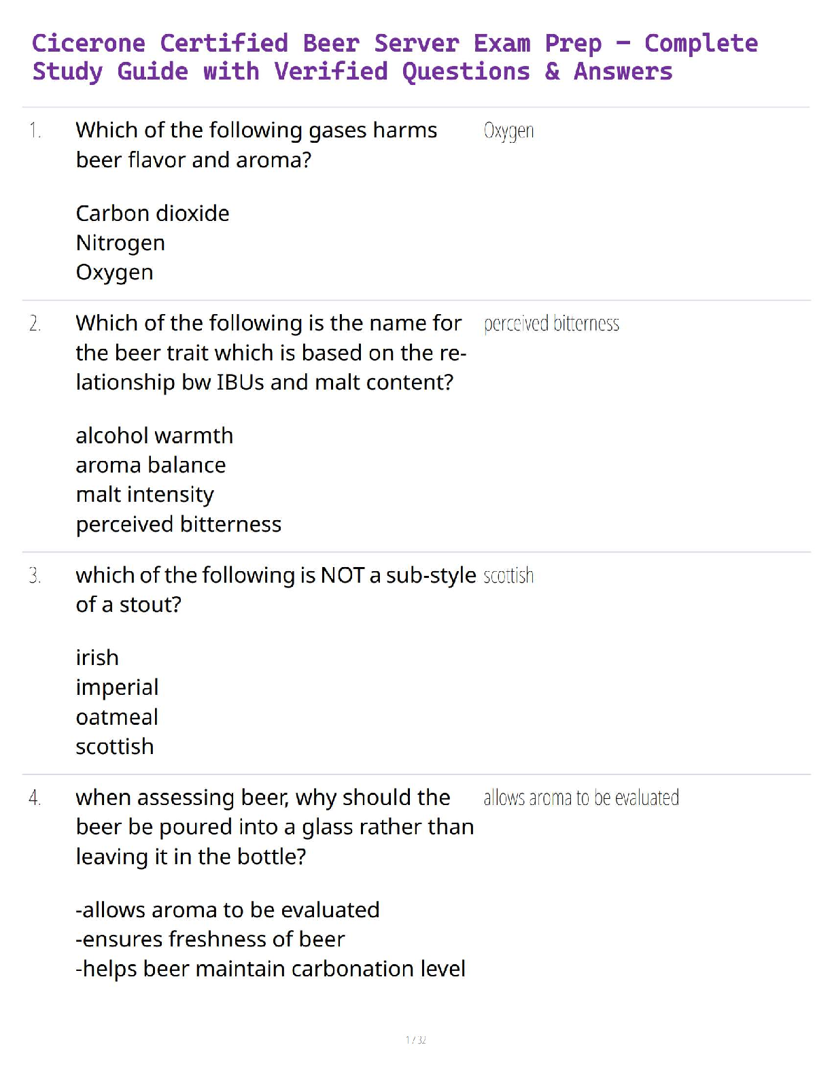The height and width of the screenshot is (1077, 832).
Task: Select the Nitrogen answer choice
Action: 120,243
